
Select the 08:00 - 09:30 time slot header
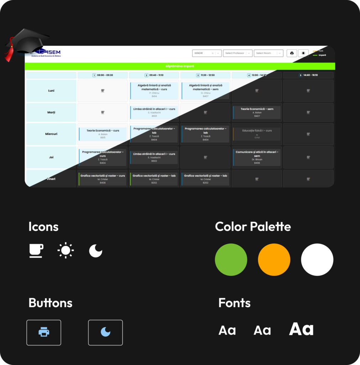pyautogui.click(x=103, y=75)
